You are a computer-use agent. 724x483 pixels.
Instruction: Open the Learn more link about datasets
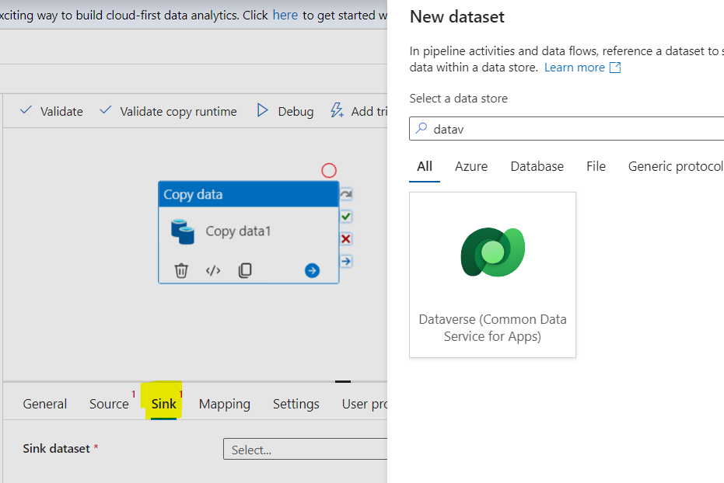point(575,67)
